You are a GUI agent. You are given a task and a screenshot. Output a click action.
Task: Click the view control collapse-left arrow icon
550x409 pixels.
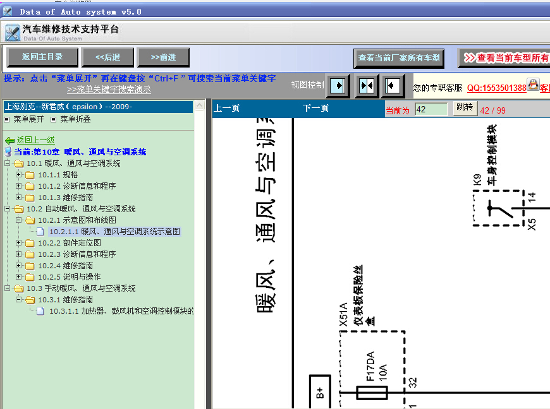[392, 85]
